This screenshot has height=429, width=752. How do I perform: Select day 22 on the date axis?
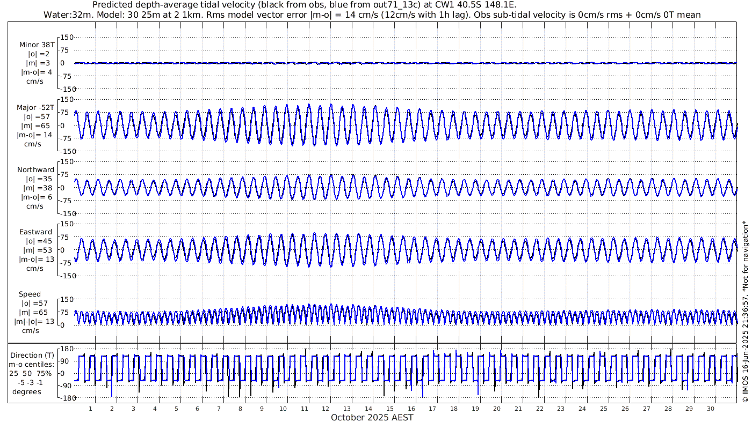(x=539, y=409)
